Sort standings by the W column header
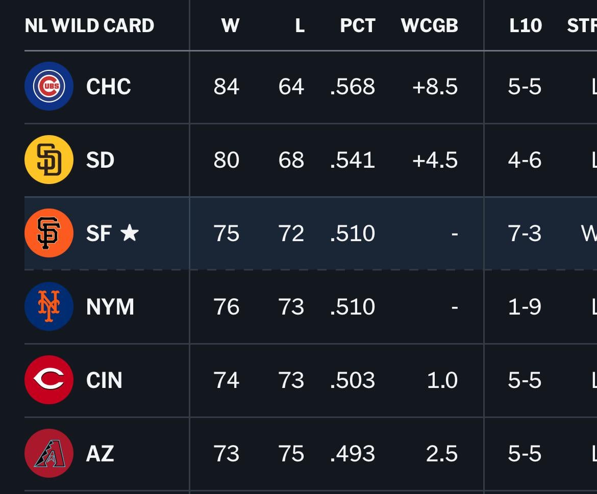Screen dimensions: 597x494 tap(230, 25)
